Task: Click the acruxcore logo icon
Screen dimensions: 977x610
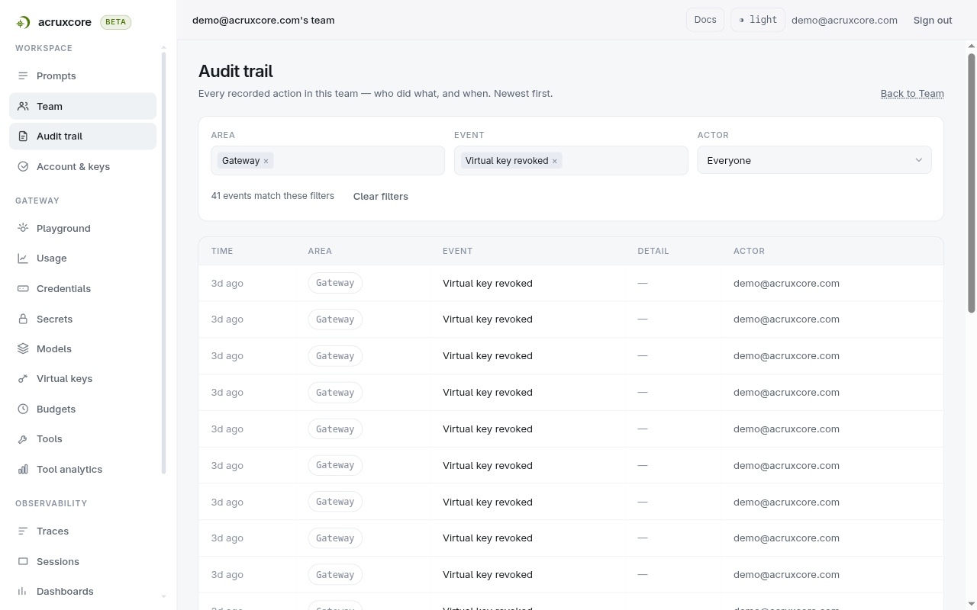Action: 23,22
